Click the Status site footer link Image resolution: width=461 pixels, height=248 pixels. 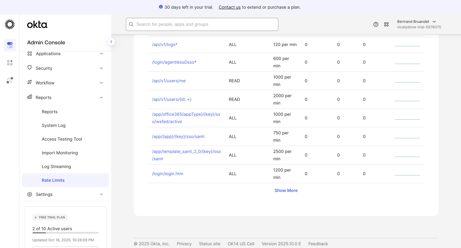[x=209, y=244]
